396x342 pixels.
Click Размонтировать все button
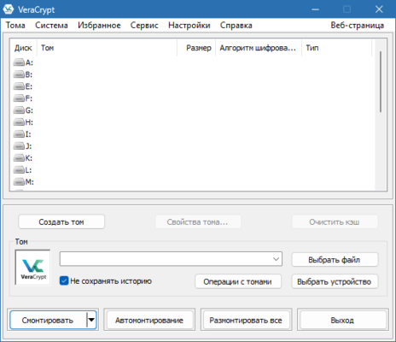pyautogui.click(x=246, y=320)
